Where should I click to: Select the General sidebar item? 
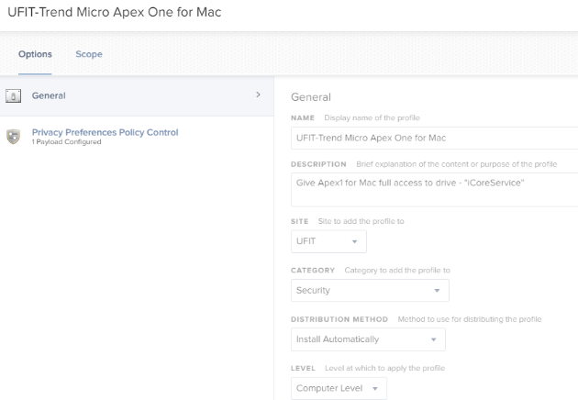[x=137, y=95]
